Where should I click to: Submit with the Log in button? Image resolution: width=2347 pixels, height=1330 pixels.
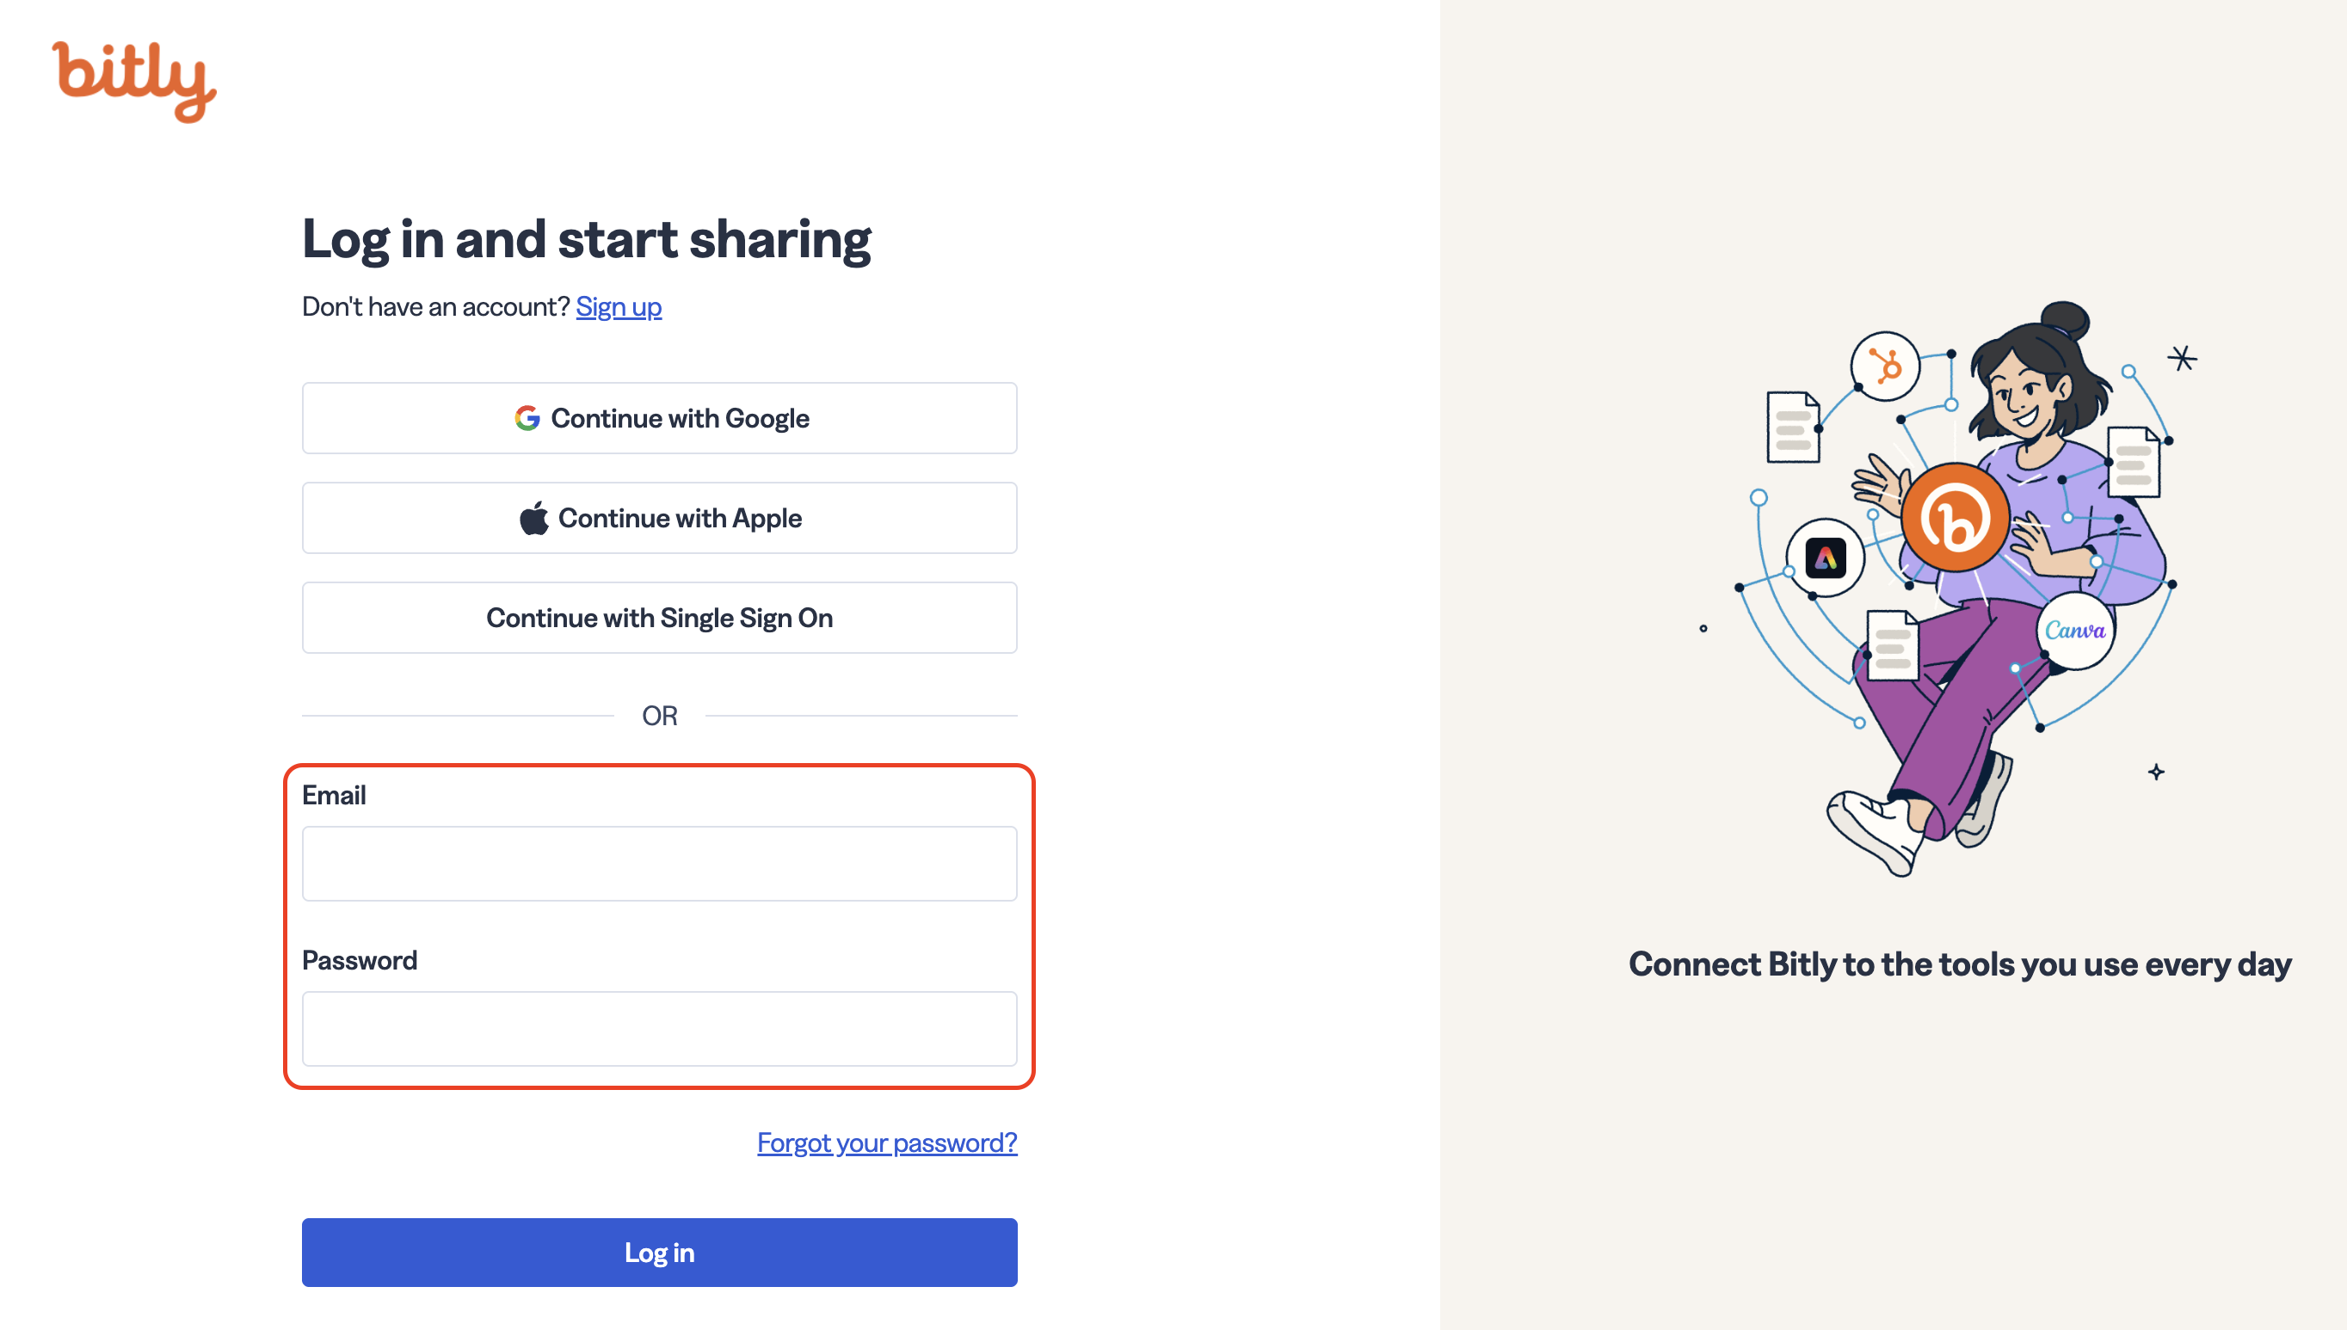pos(659,1253)
